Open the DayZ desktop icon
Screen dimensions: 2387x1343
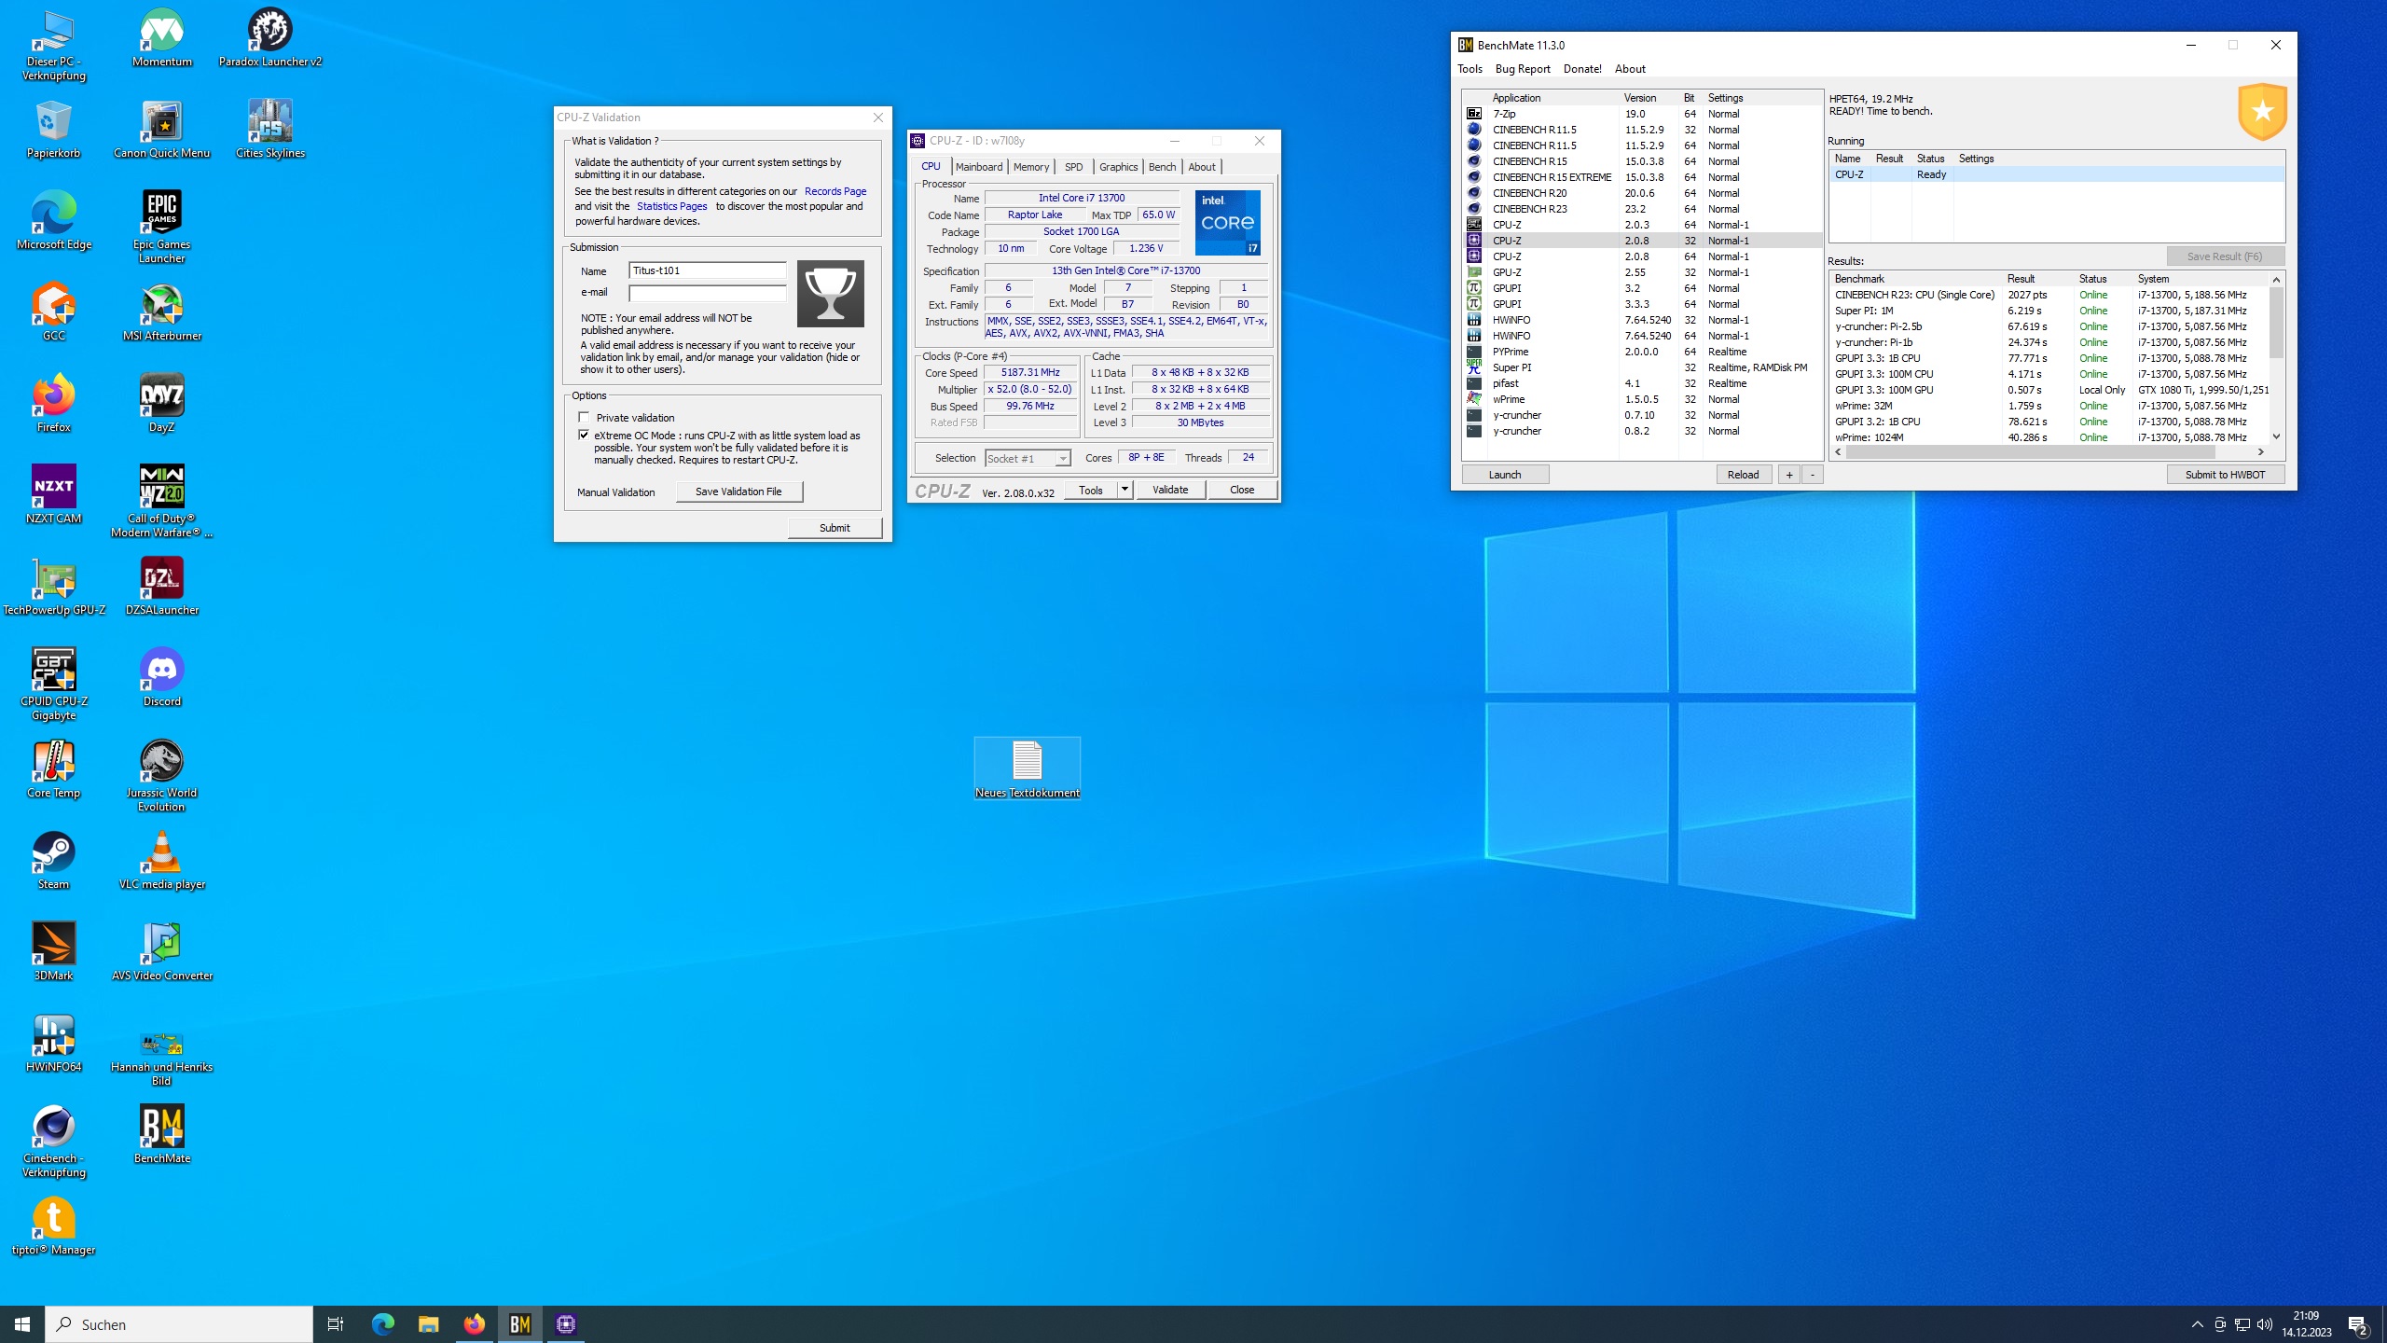coord(161,404)
